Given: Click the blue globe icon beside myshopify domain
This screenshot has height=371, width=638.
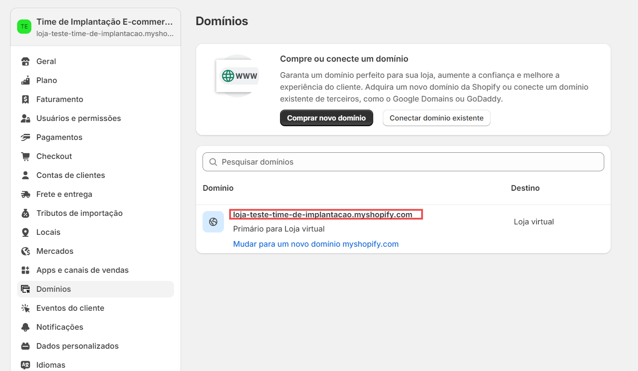Looking at the screenshot, I should pos(213,222).
